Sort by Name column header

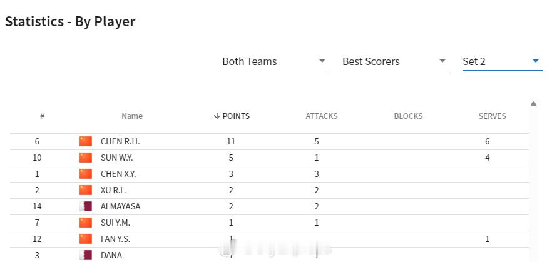point(132,116)
